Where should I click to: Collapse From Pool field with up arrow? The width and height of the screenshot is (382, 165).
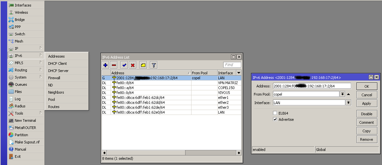[x=348, y=94]
